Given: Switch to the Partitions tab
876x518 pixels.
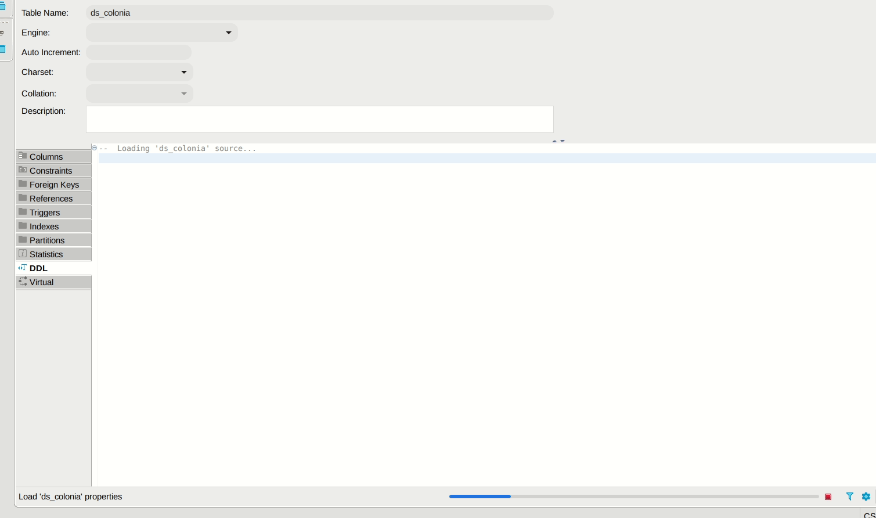Looking at the screenshot, I should (46, 240).
